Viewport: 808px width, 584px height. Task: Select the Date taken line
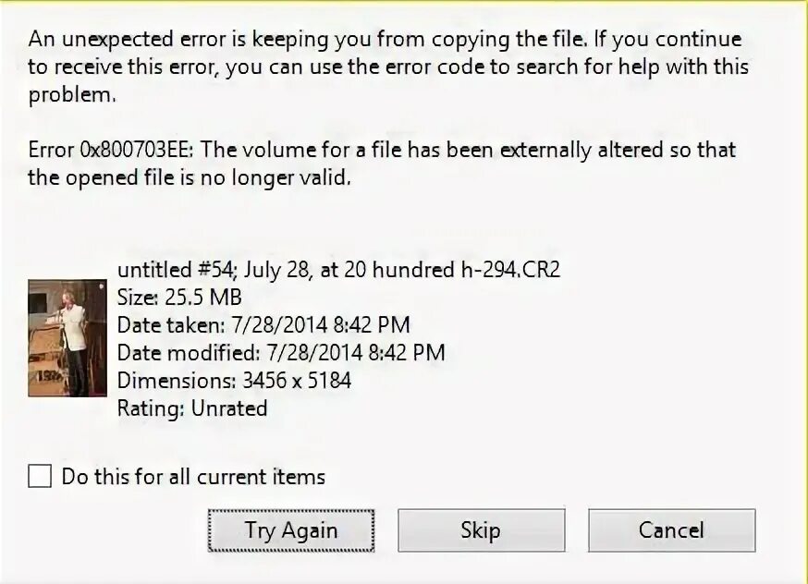pyautogui.click(x=263, y=325)
